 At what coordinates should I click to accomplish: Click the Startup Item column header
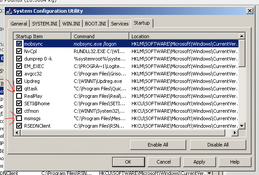43,36
